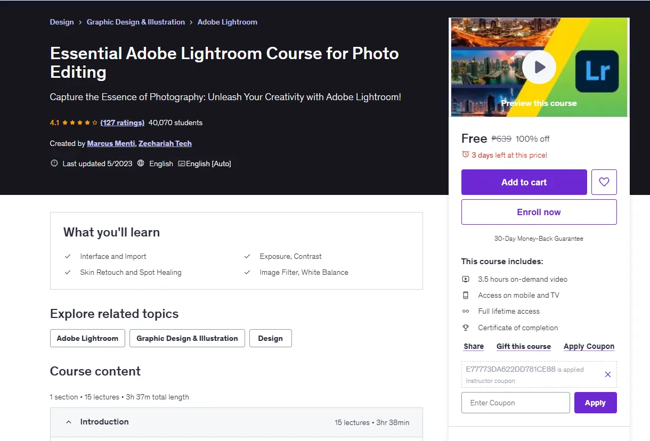The image size is (650, 441).
Task: Click the last updated badge icon
Action: pos(54,164)
